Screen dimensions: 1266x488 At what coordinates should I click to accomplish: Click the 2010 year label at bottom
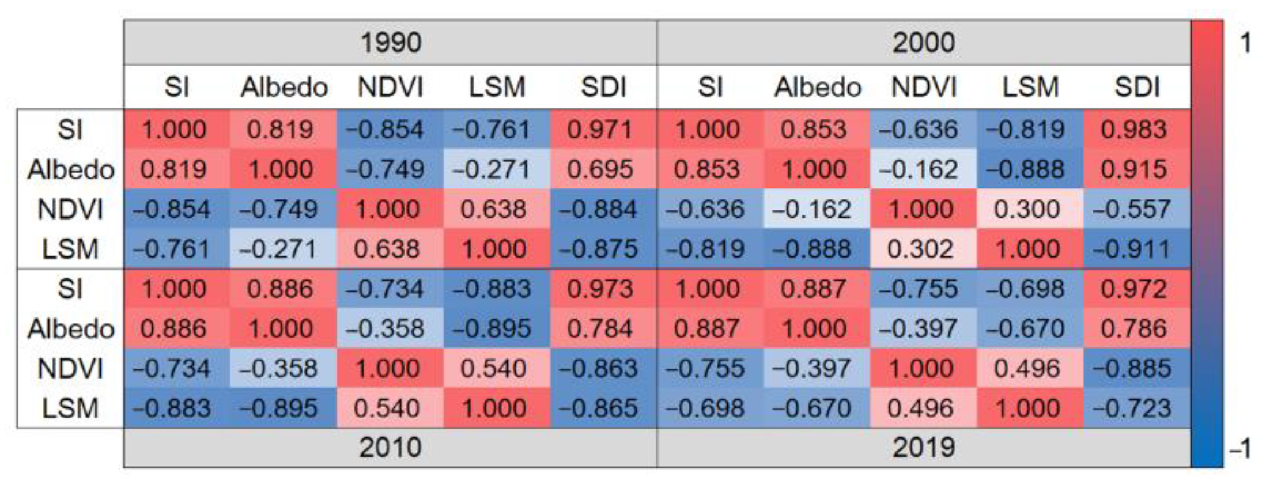click(391, 448)
